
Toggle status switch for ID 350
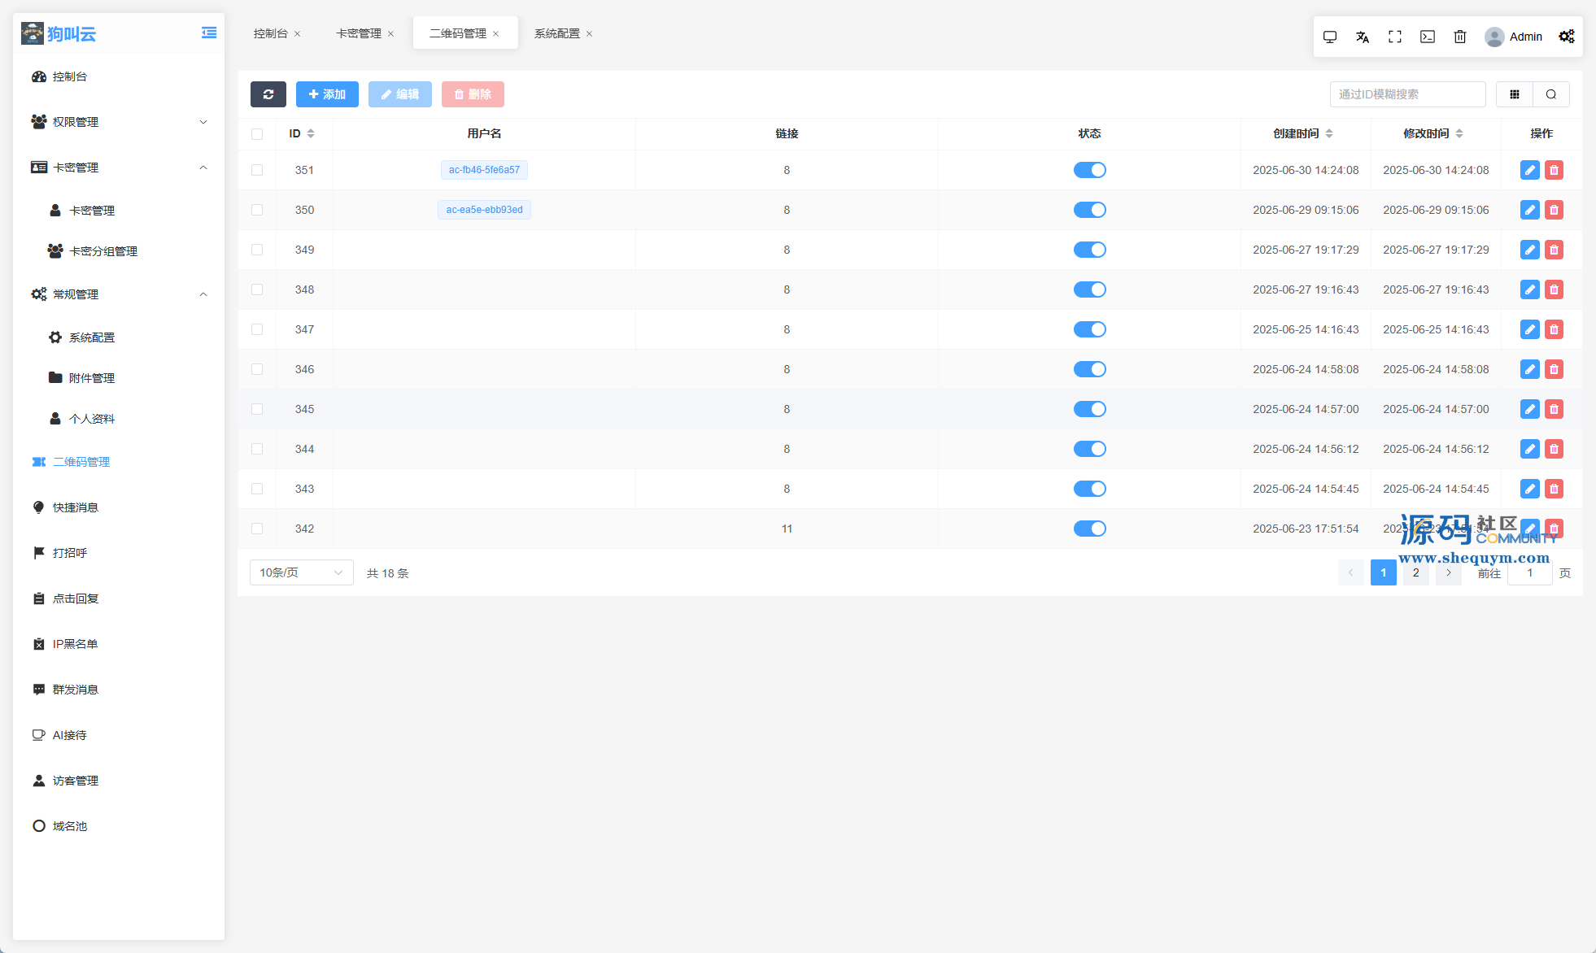1089,210
